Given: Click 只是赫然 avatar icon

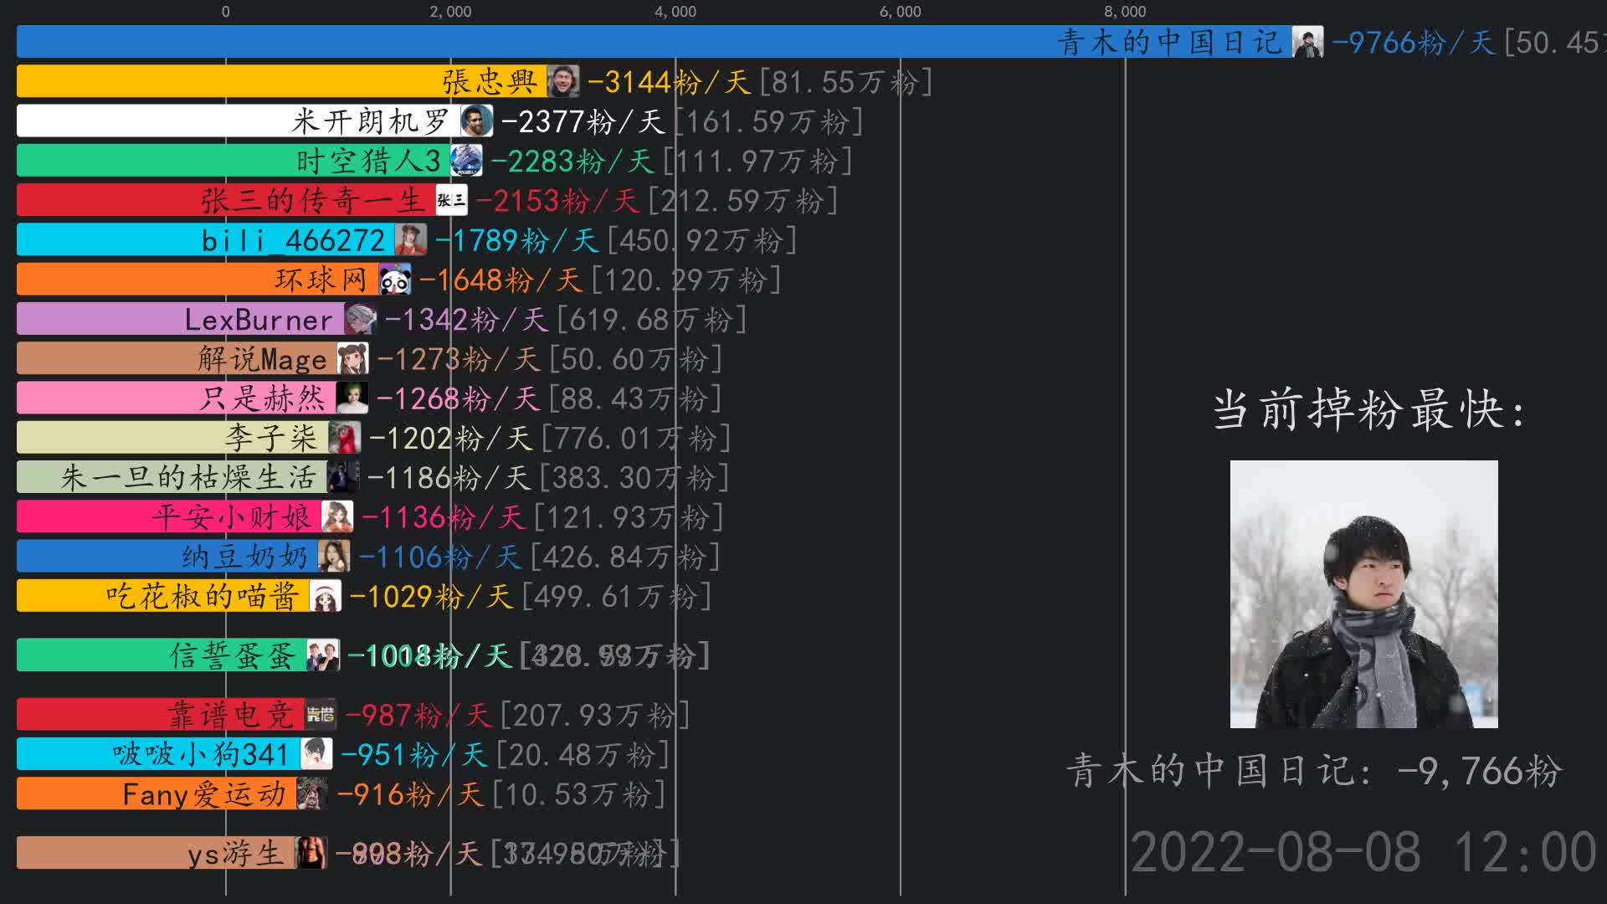Looking at the screenshot, I should coord(352,398).
